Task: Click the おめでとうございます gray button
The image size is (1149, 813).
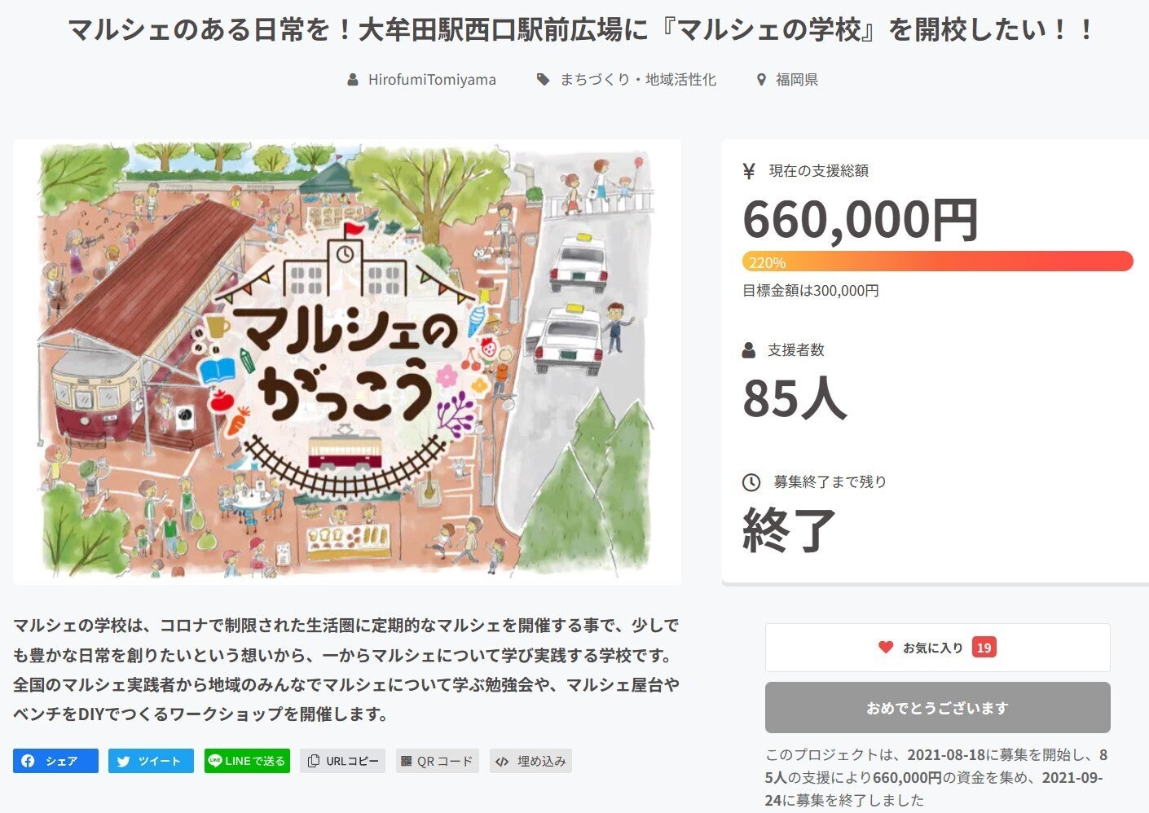Action: pyautogui.click(x=937, y=708)
